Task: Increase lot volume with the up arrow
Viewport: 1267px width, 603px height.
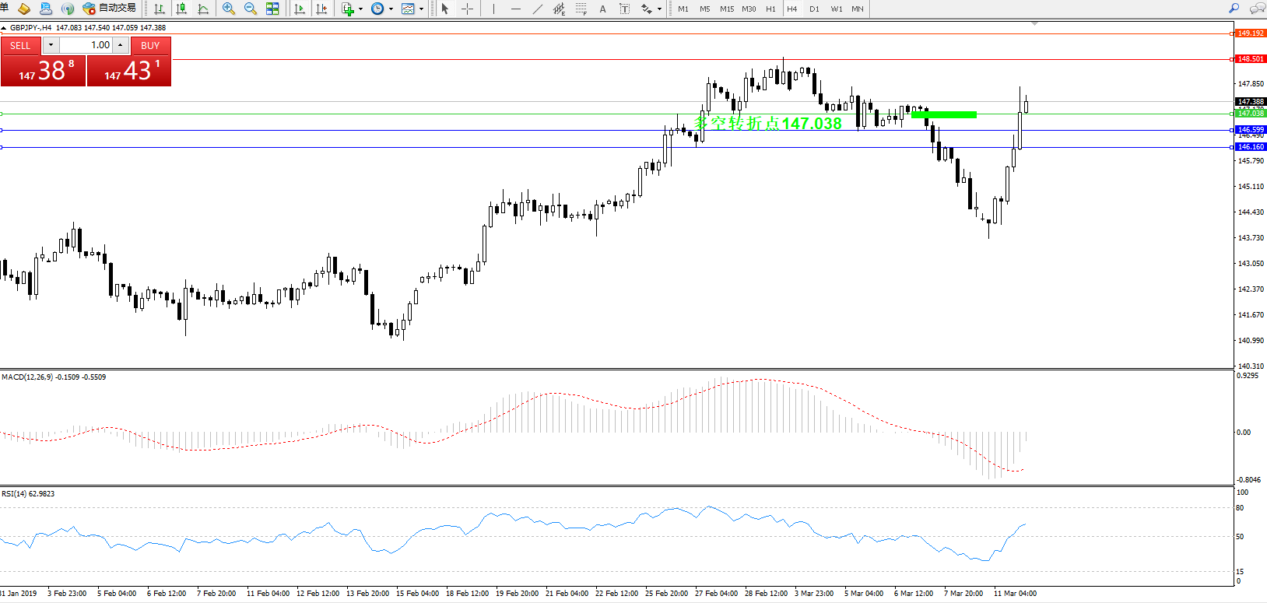Action: tap(121, 45)
